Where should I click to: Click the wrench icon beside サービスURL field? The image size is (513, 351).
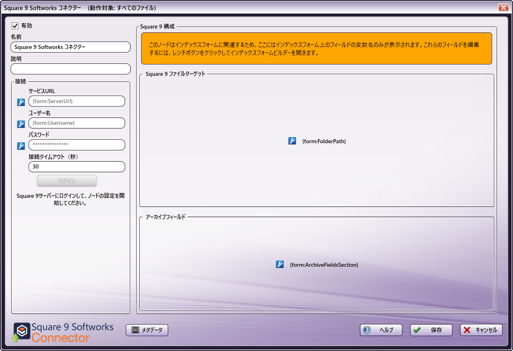21,102
